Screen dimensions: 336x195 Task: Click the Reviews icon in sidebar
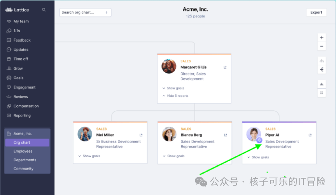[9, 97]
